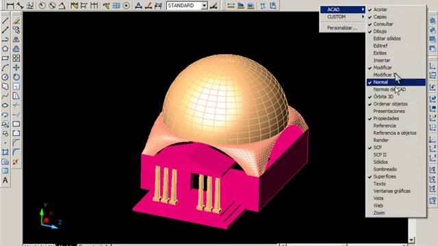Disable the Dibujo toolbar

[x=396, y=31]
